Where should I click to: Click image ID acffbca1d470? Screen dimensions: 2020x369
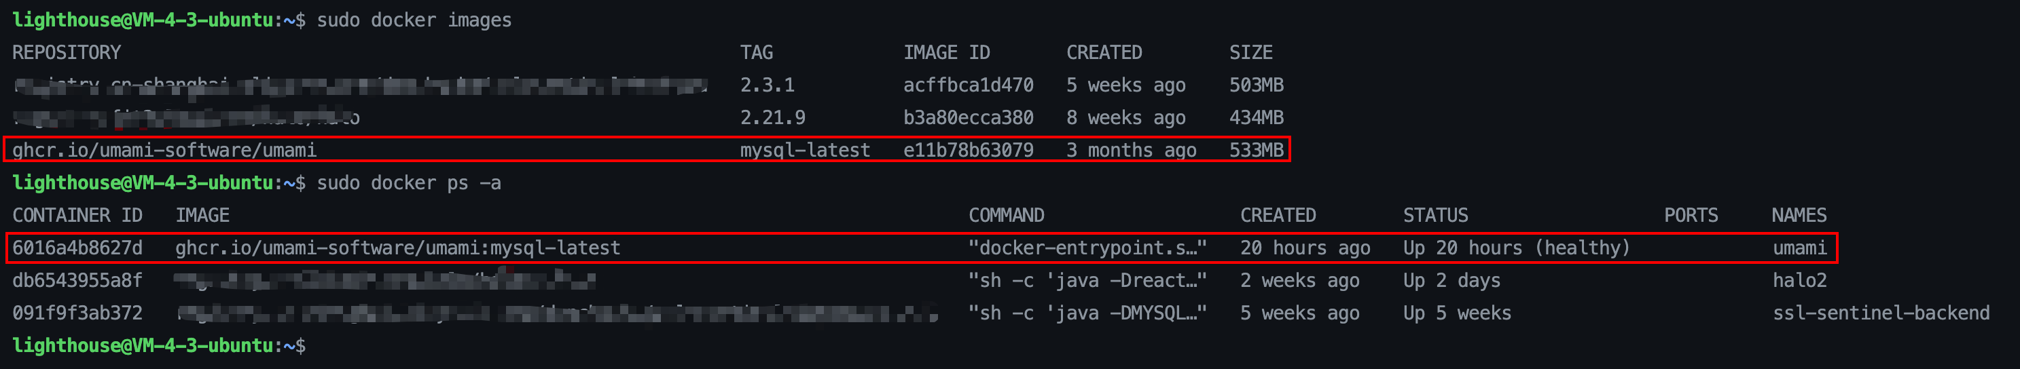coord(968,85)
